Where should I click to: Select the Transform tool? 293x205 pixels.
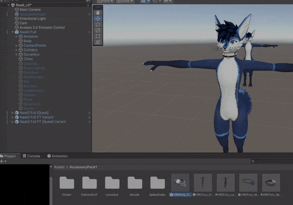click(x=98, y=42)
